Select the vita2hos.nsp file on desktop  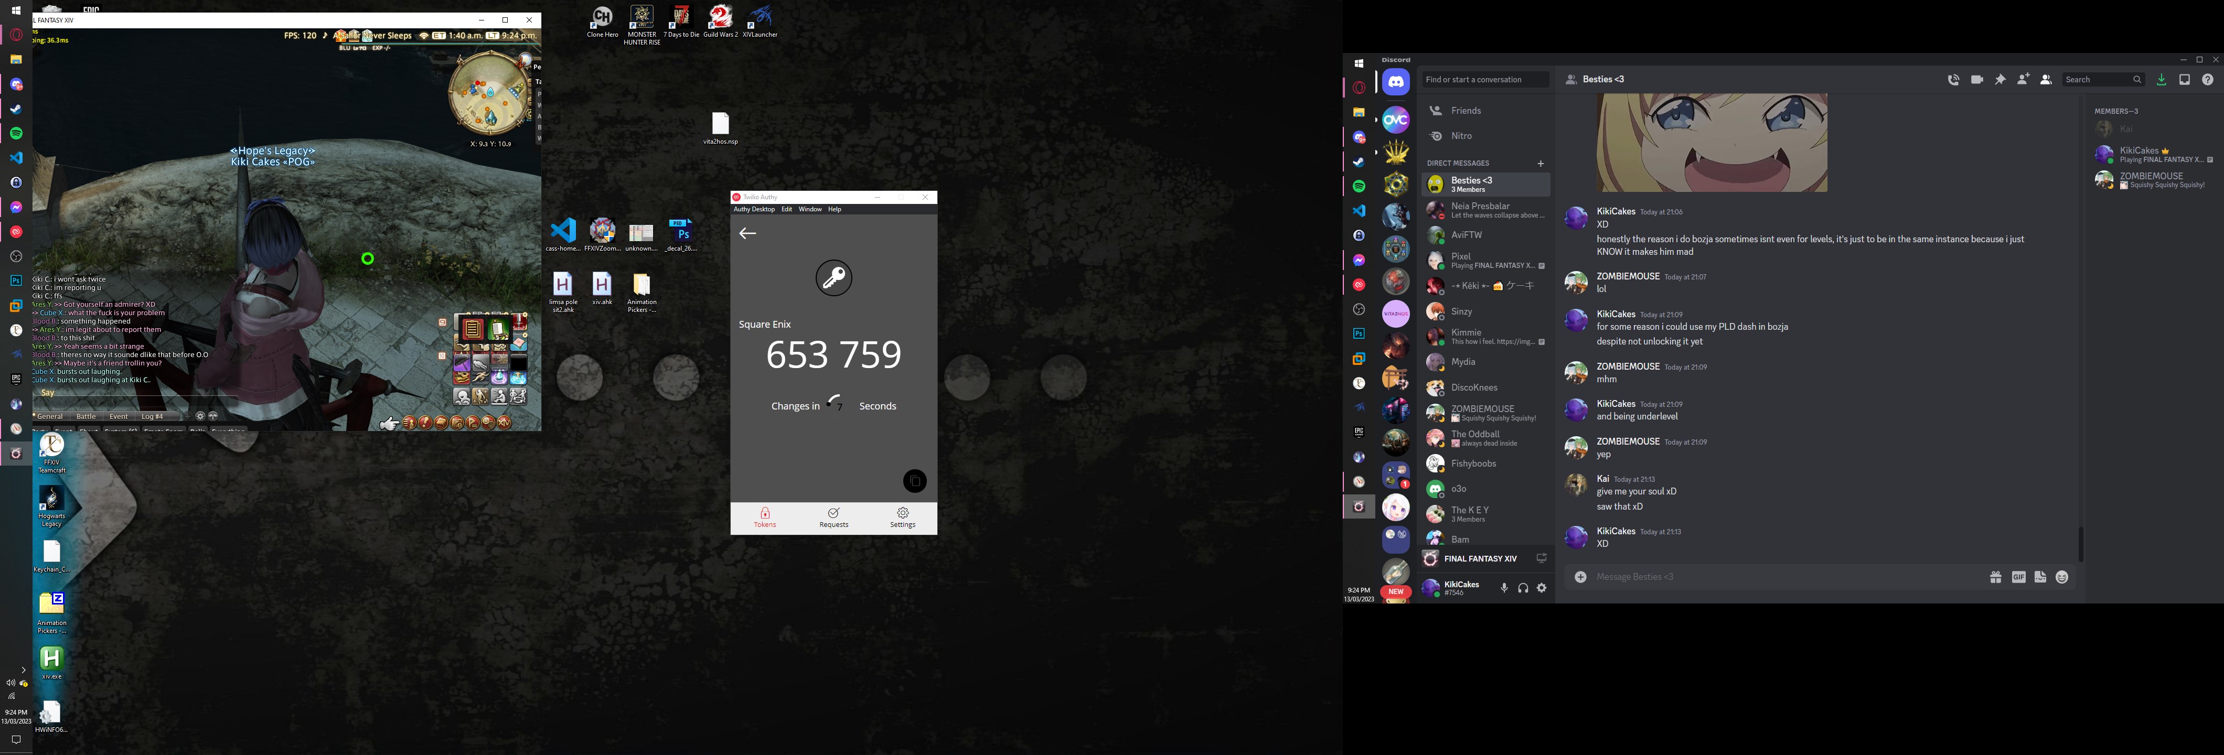pos(720,128)
